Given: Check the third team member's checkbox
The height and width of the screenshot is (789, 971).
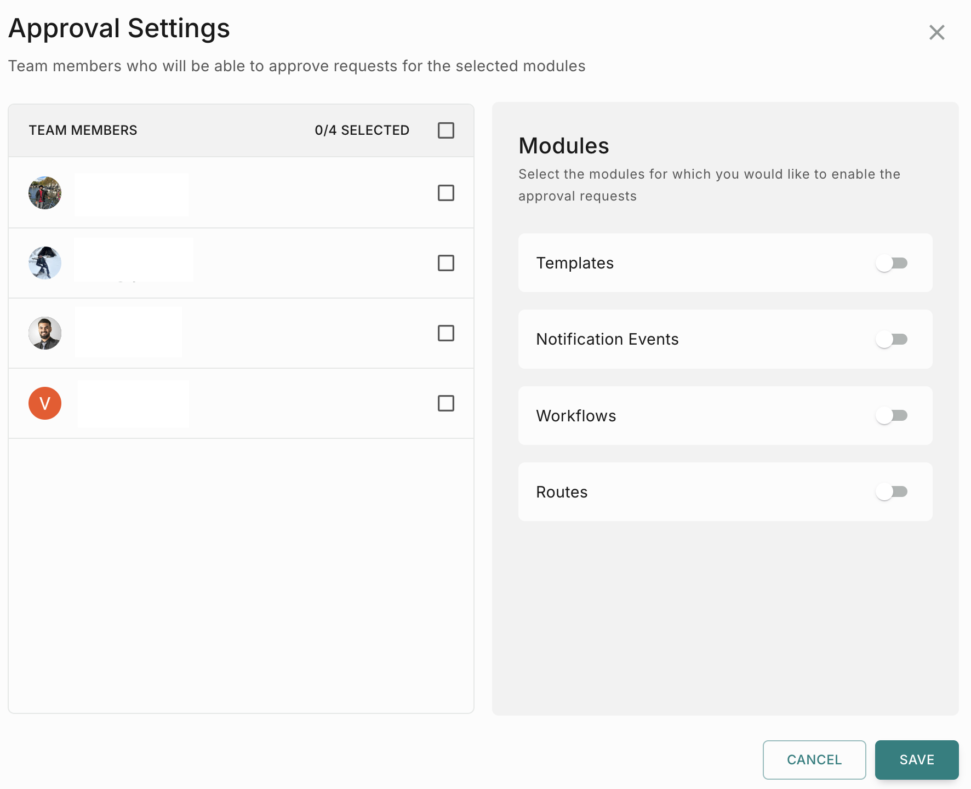Looking at the screenshot, I should point(446,333).
